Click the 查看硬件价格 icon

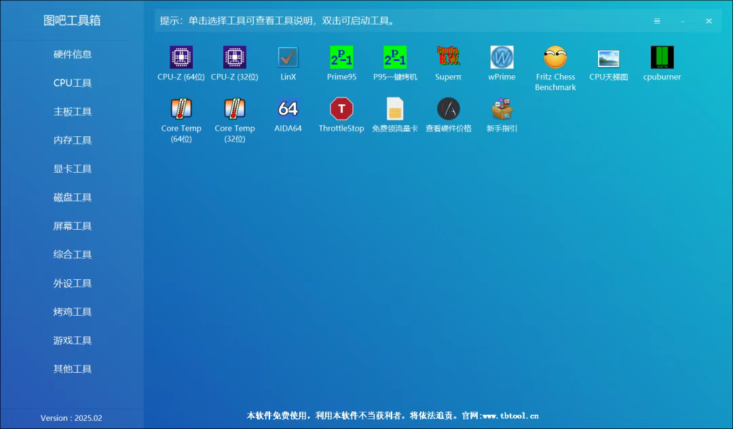[x=449, y=108]
